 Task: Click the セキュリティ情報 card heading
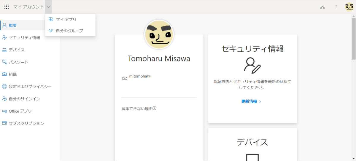pyautogui.click(x=252, y=48)
